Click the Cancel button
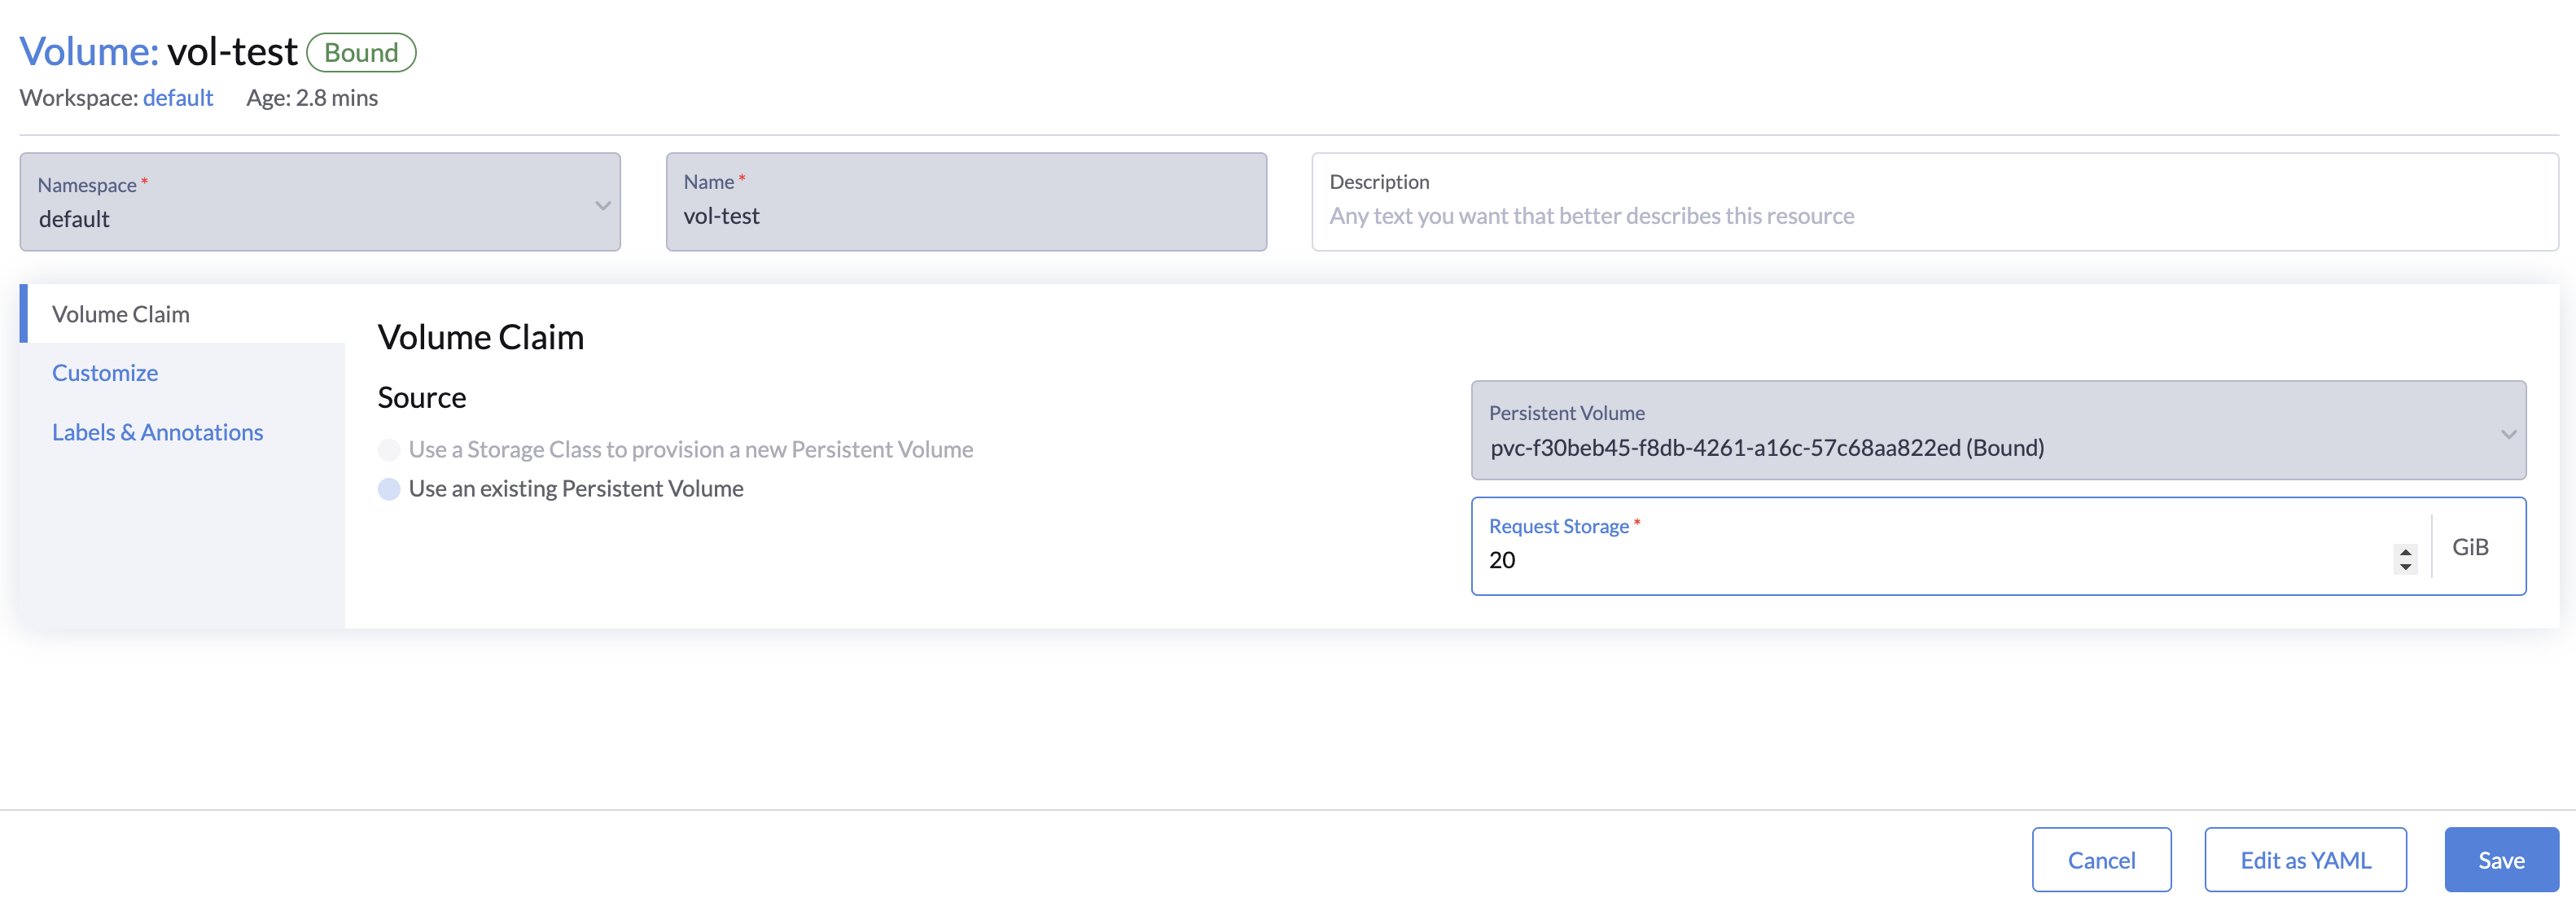This screenshot has height=902, width=2576. click(x=2101, y=860)
